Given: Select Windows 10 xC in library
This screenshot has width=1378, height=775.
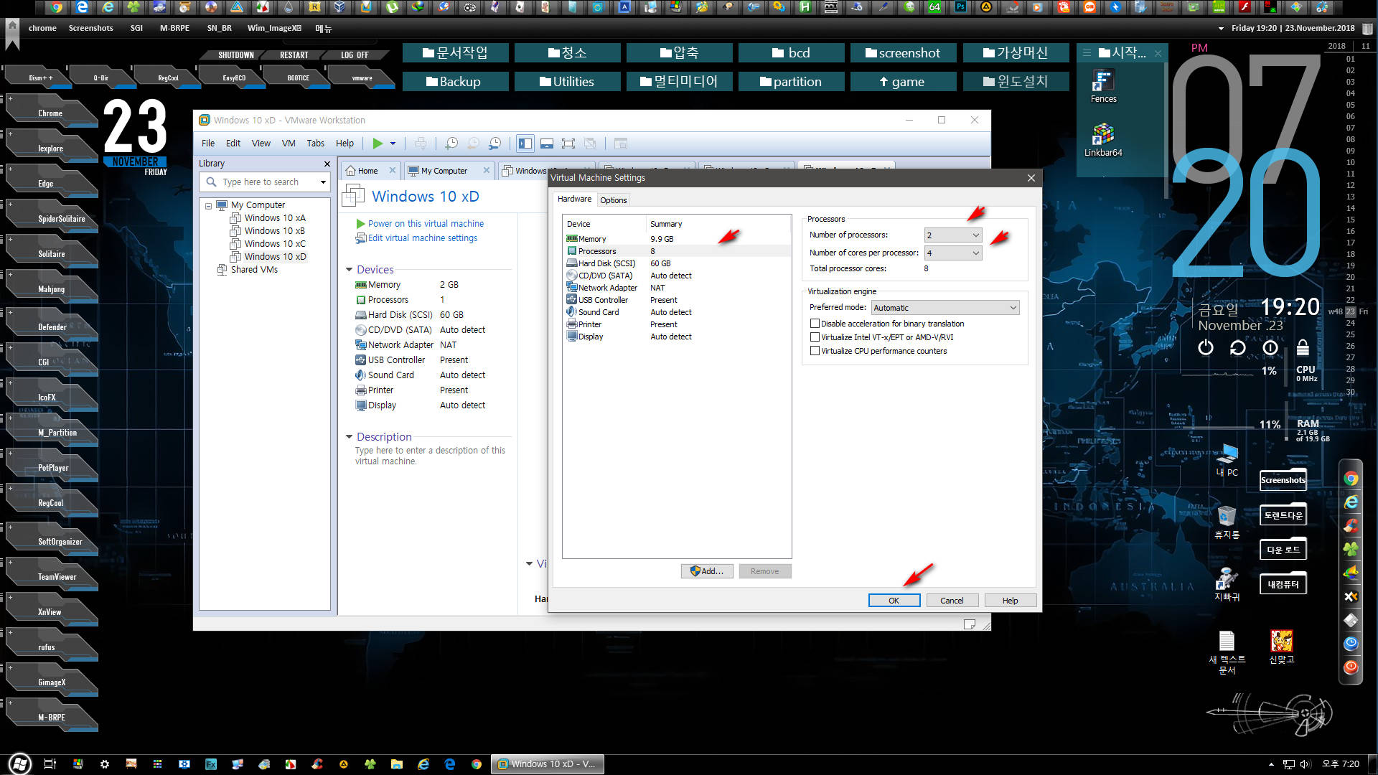Looking at the screenshot, I should pos(275,244).
